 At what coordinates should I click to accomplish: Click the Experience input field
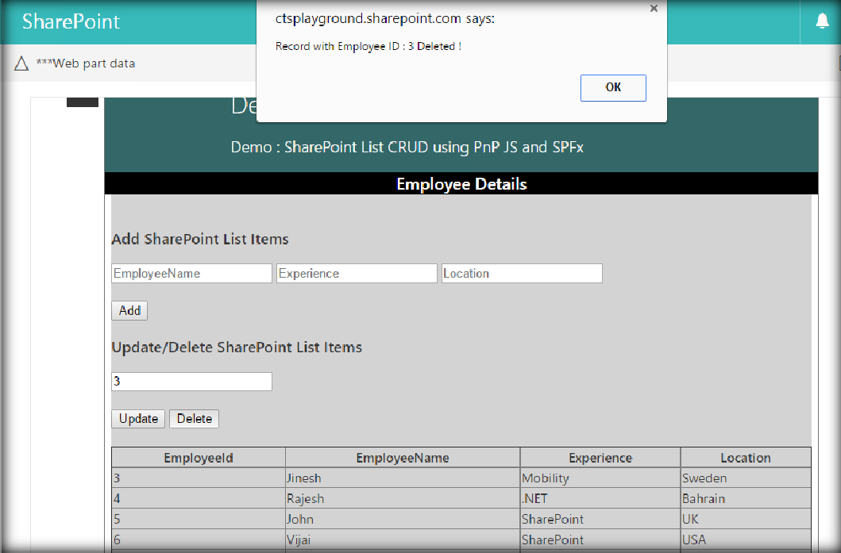pyautogui.click(x=357, y=273)
